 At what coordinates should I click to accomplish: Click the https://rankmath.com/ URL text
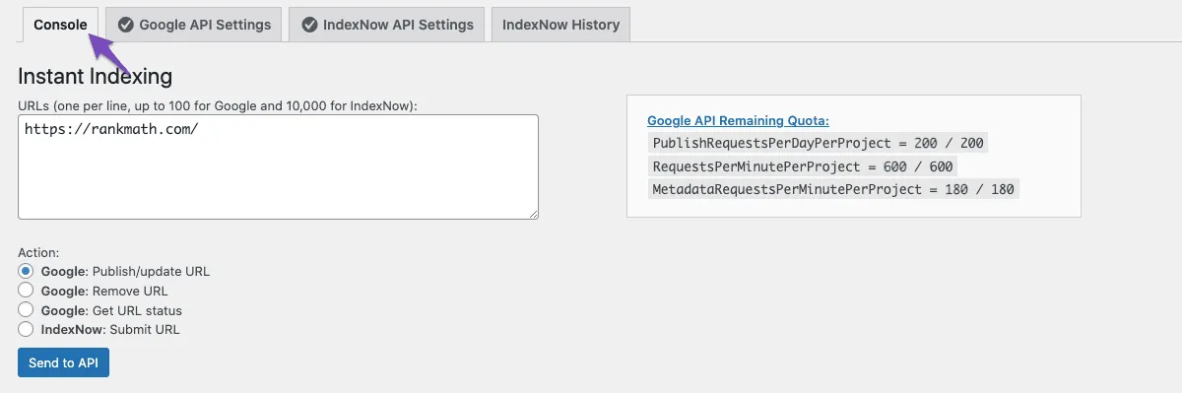click(x=111, y=129)
